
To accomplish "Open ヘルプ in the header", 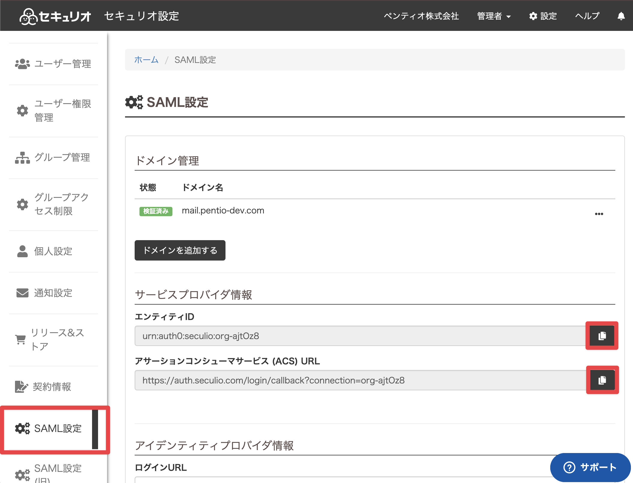I will tap(587, 16).
